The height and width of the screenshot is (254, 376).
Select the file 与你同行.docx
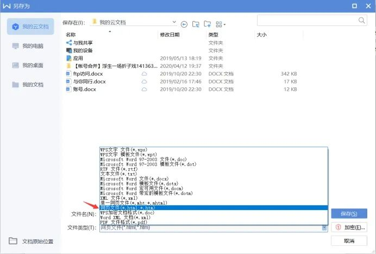tap(90, 81)
